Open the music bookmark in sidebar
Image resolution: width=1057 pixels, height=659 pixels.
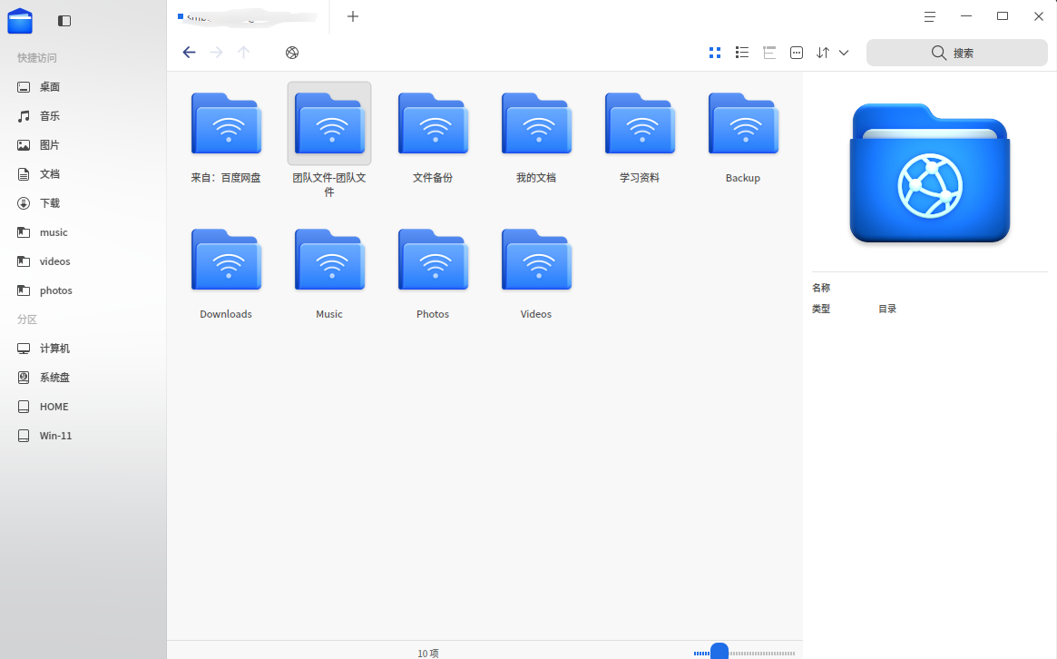[83, 232]
